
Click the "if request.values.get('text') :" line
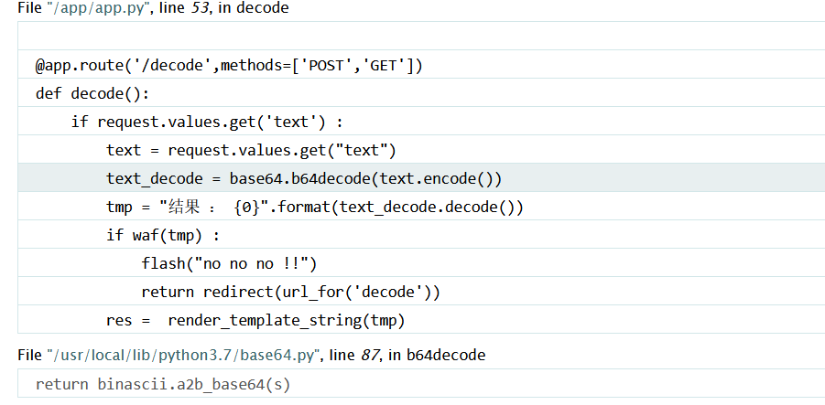421,122
